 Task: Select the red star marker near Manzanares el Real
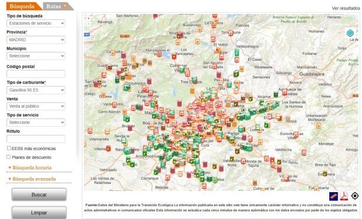(174, 57)
